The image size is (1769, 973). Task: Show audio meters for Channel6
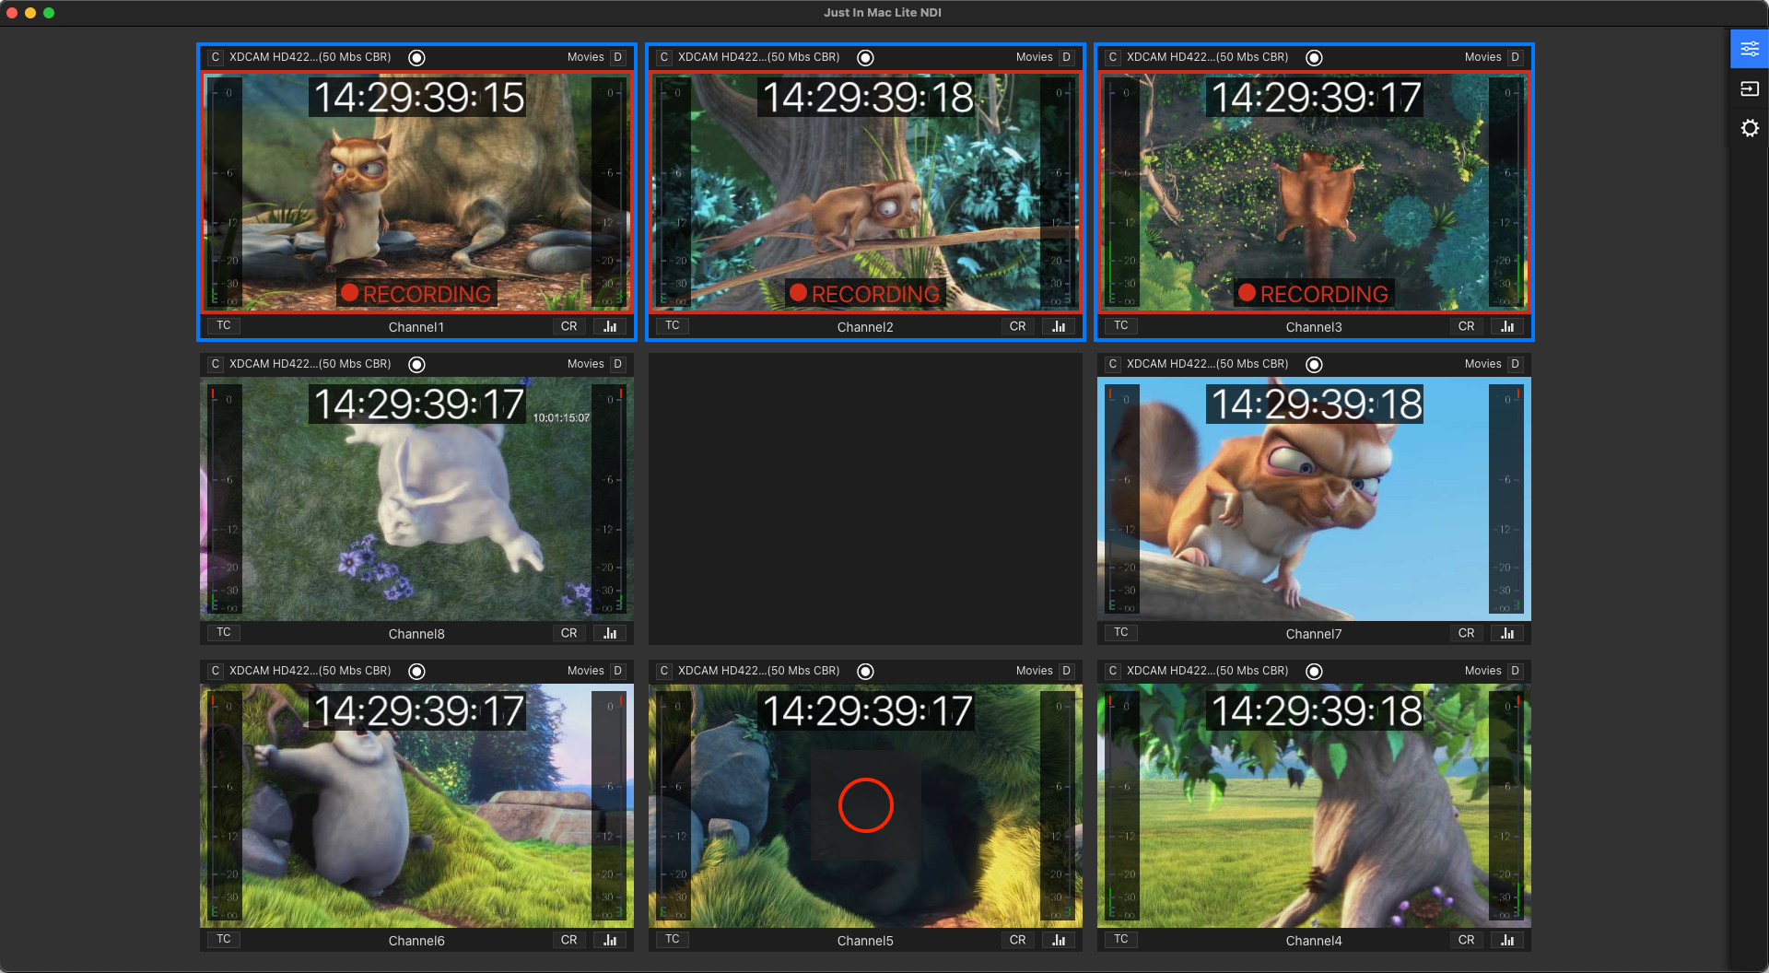[x=610, y=940]
